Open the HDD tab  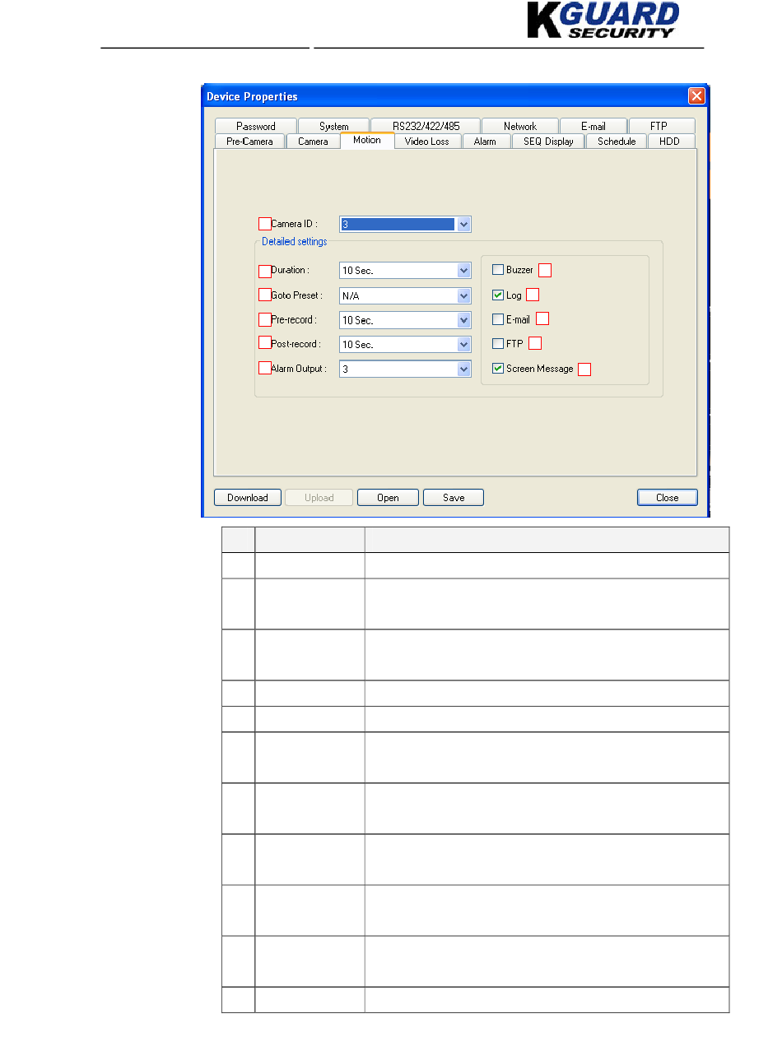[670, 141]
